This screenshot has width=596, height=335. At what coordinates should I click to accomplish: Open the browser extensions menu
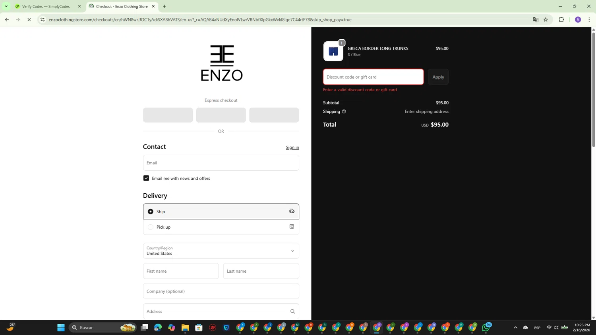pyautogui.click(x=561, y=19)
